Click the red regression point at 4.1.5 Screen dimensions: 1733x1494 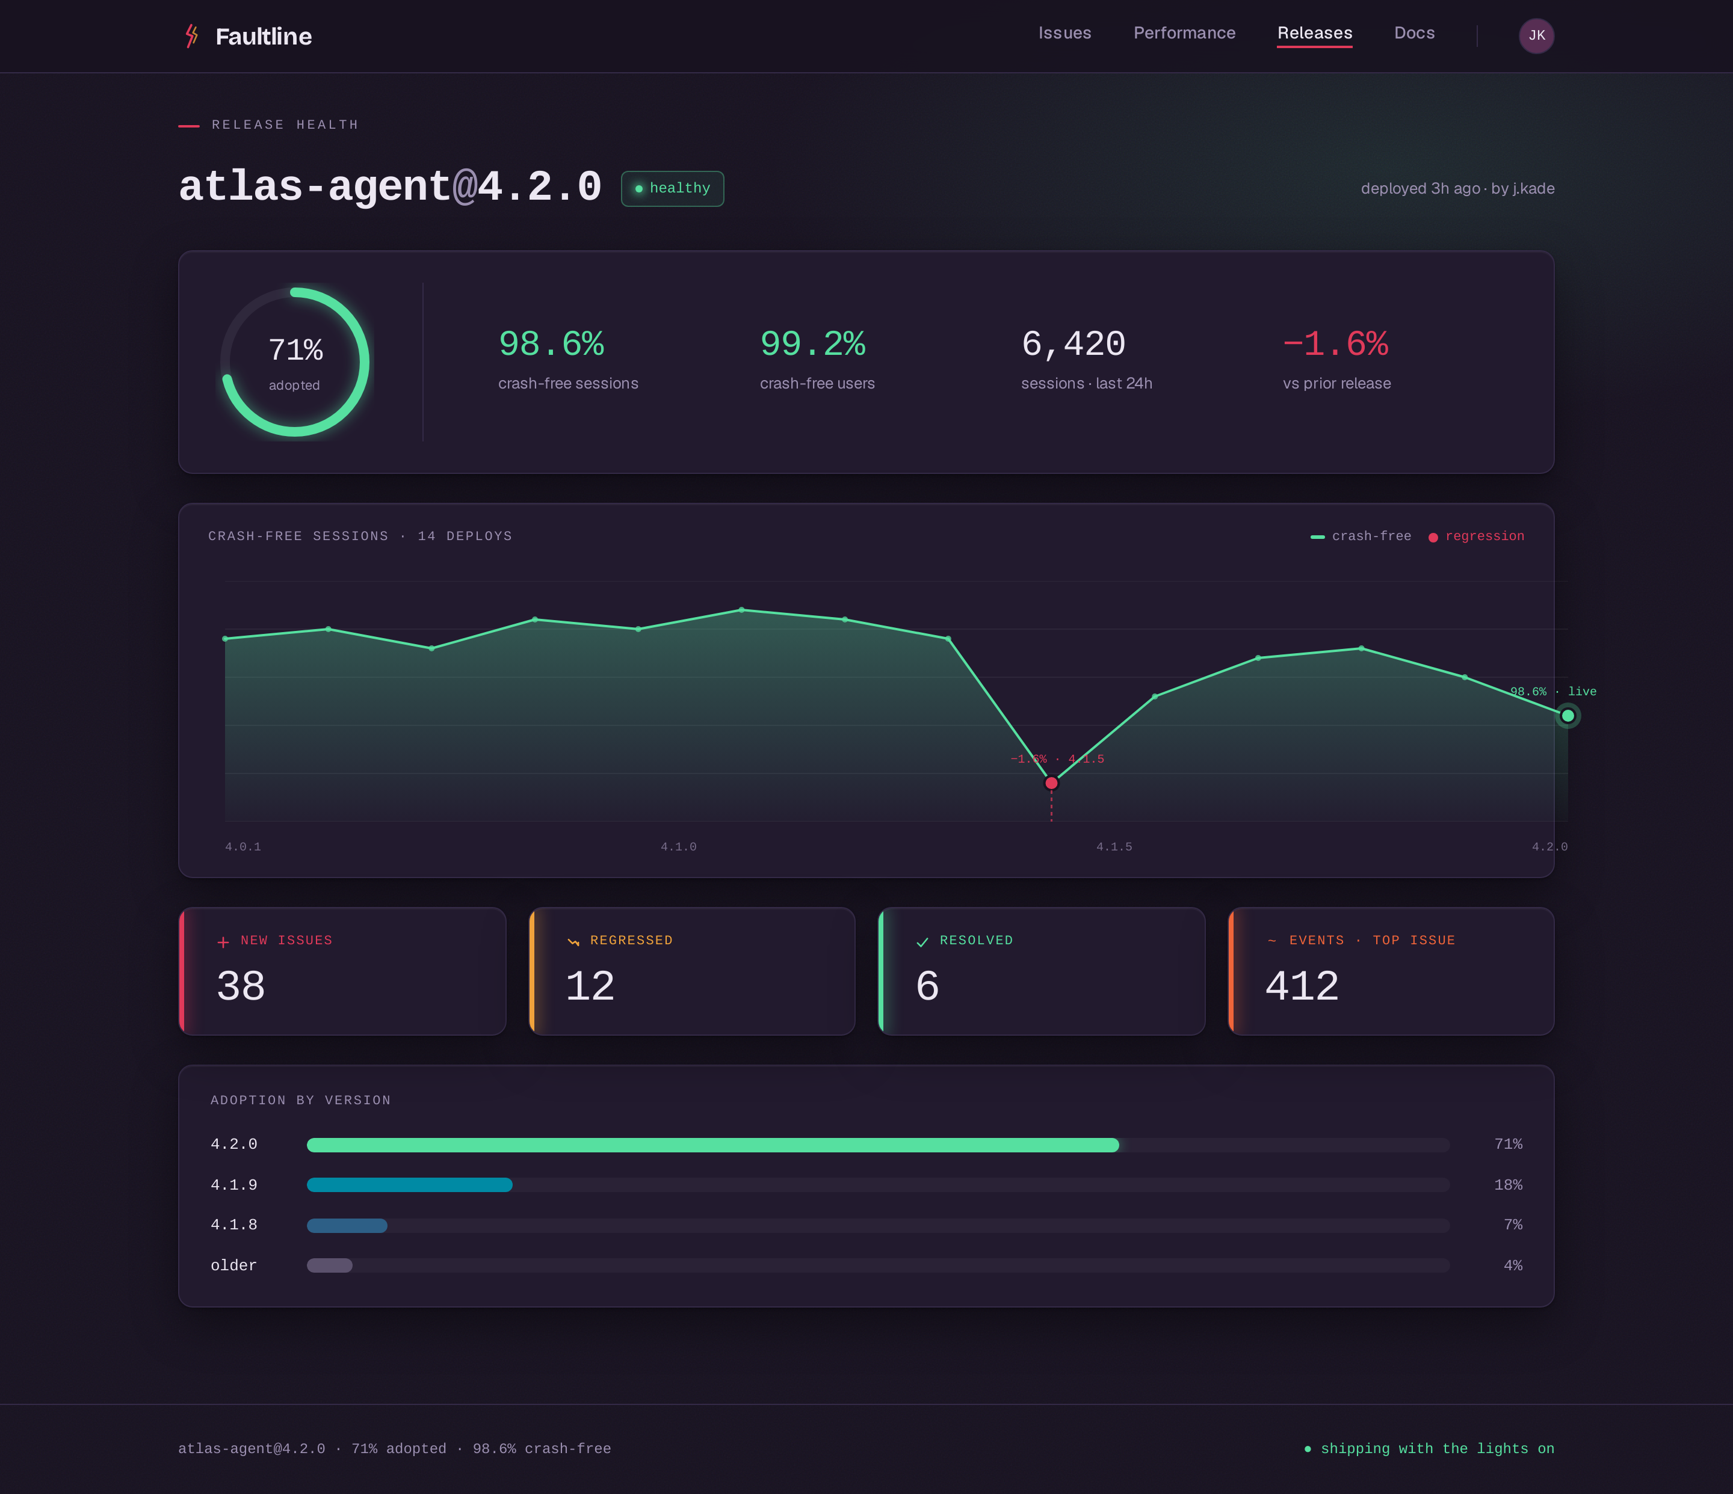tap(1051, 783)
